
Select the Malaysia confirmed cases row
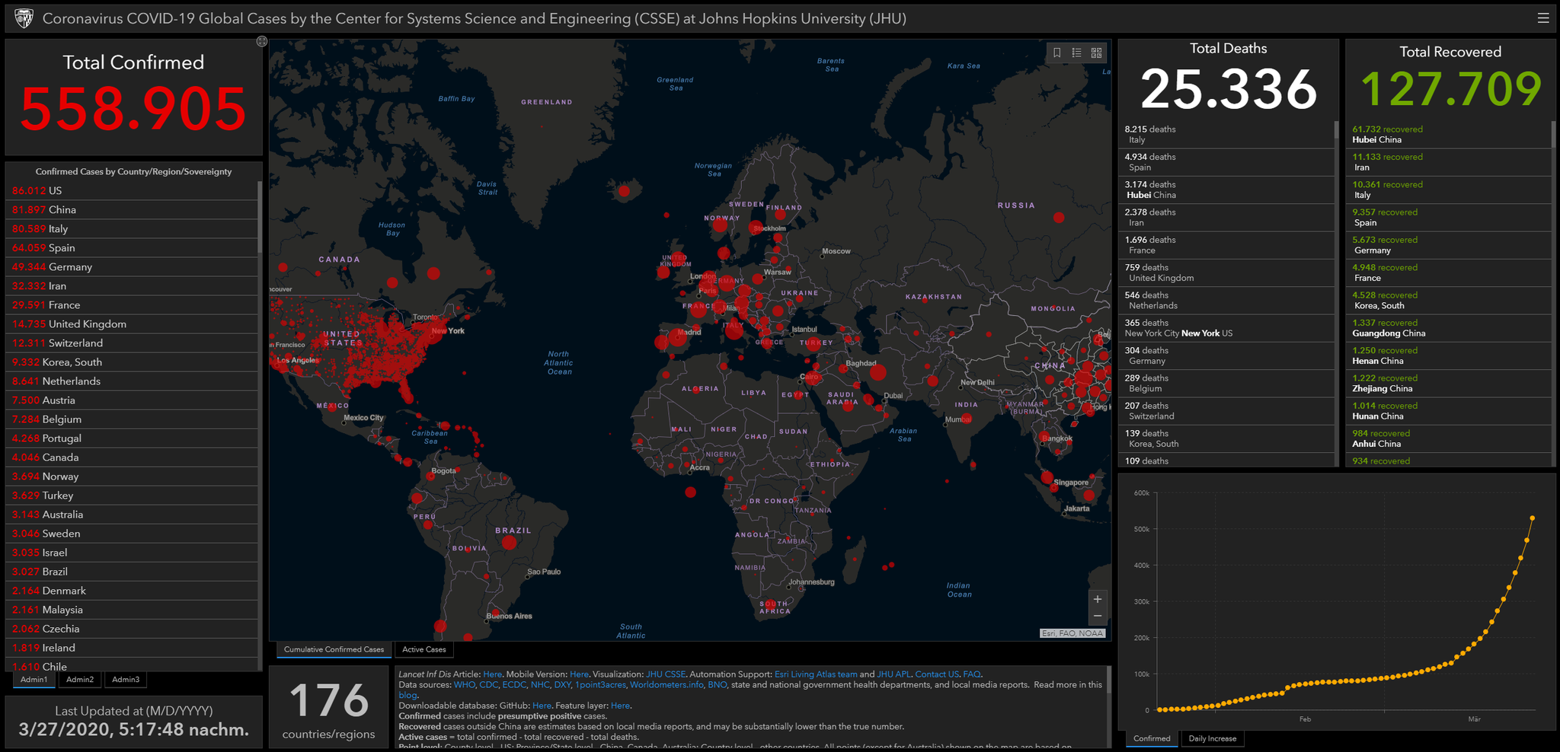pos(133,609)
